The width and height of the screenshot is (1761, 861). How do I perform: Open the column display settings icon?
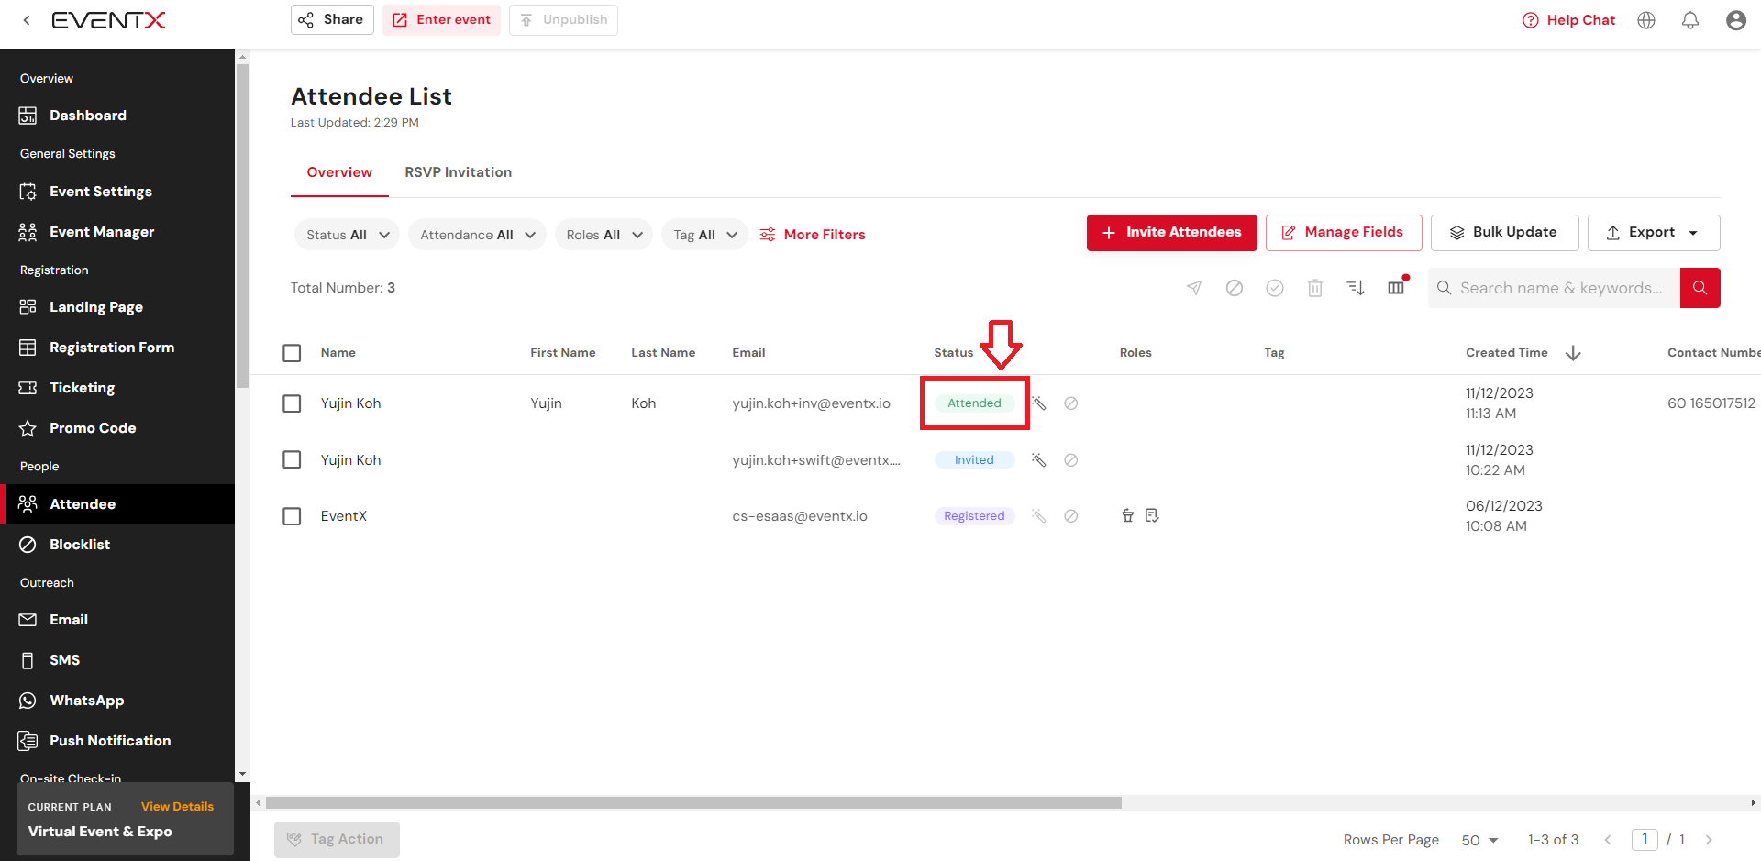coord(1396,288)
